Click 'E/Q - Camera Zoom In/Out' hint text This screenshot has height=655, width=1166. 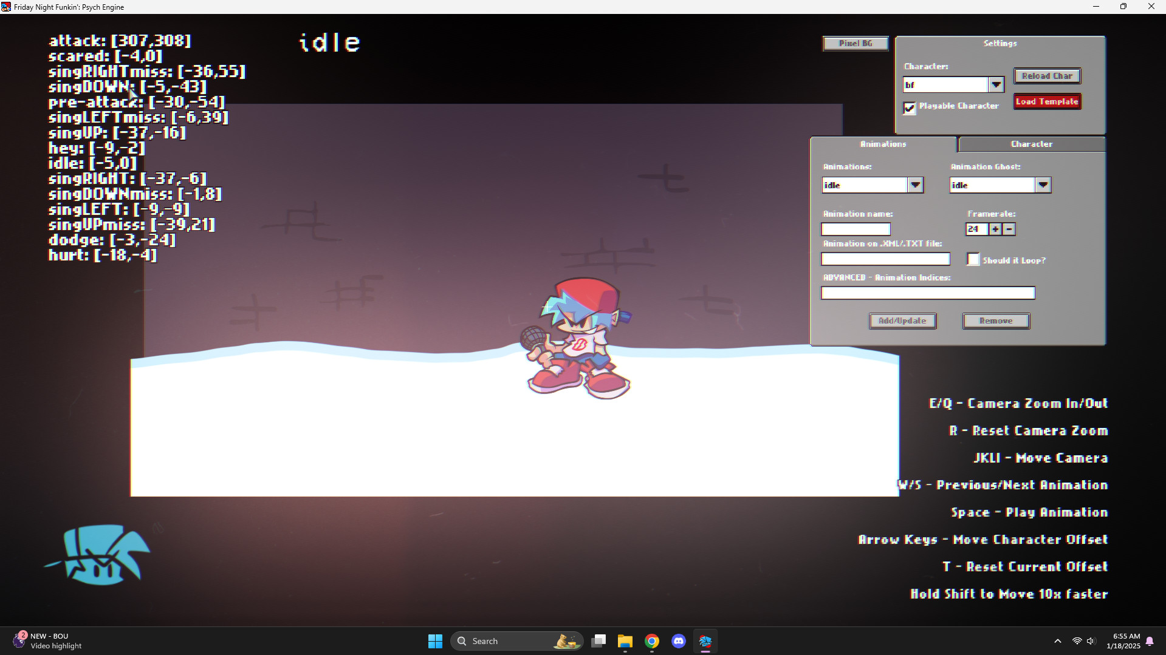tap(1018, 404)
